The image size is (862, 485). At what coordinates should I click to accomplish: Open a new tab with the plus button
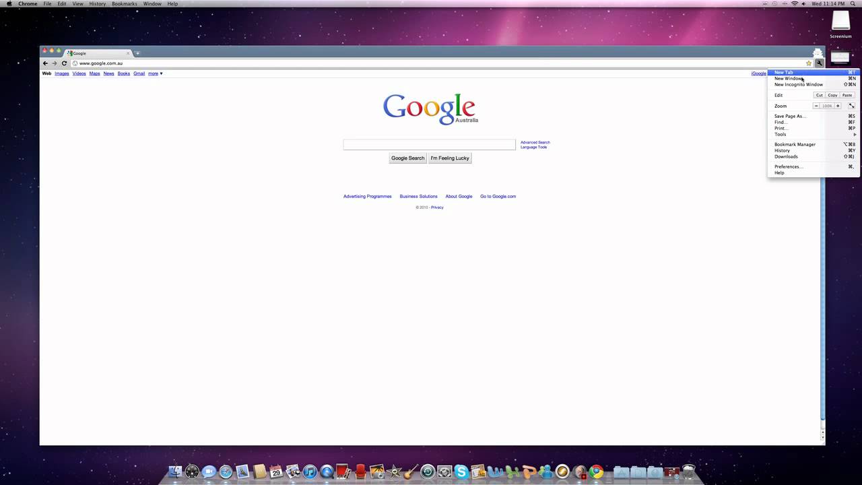click(137, 53)
